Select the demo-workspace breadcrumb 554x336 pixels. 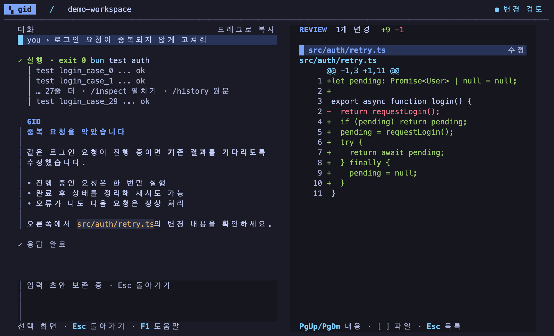(100, 9)
